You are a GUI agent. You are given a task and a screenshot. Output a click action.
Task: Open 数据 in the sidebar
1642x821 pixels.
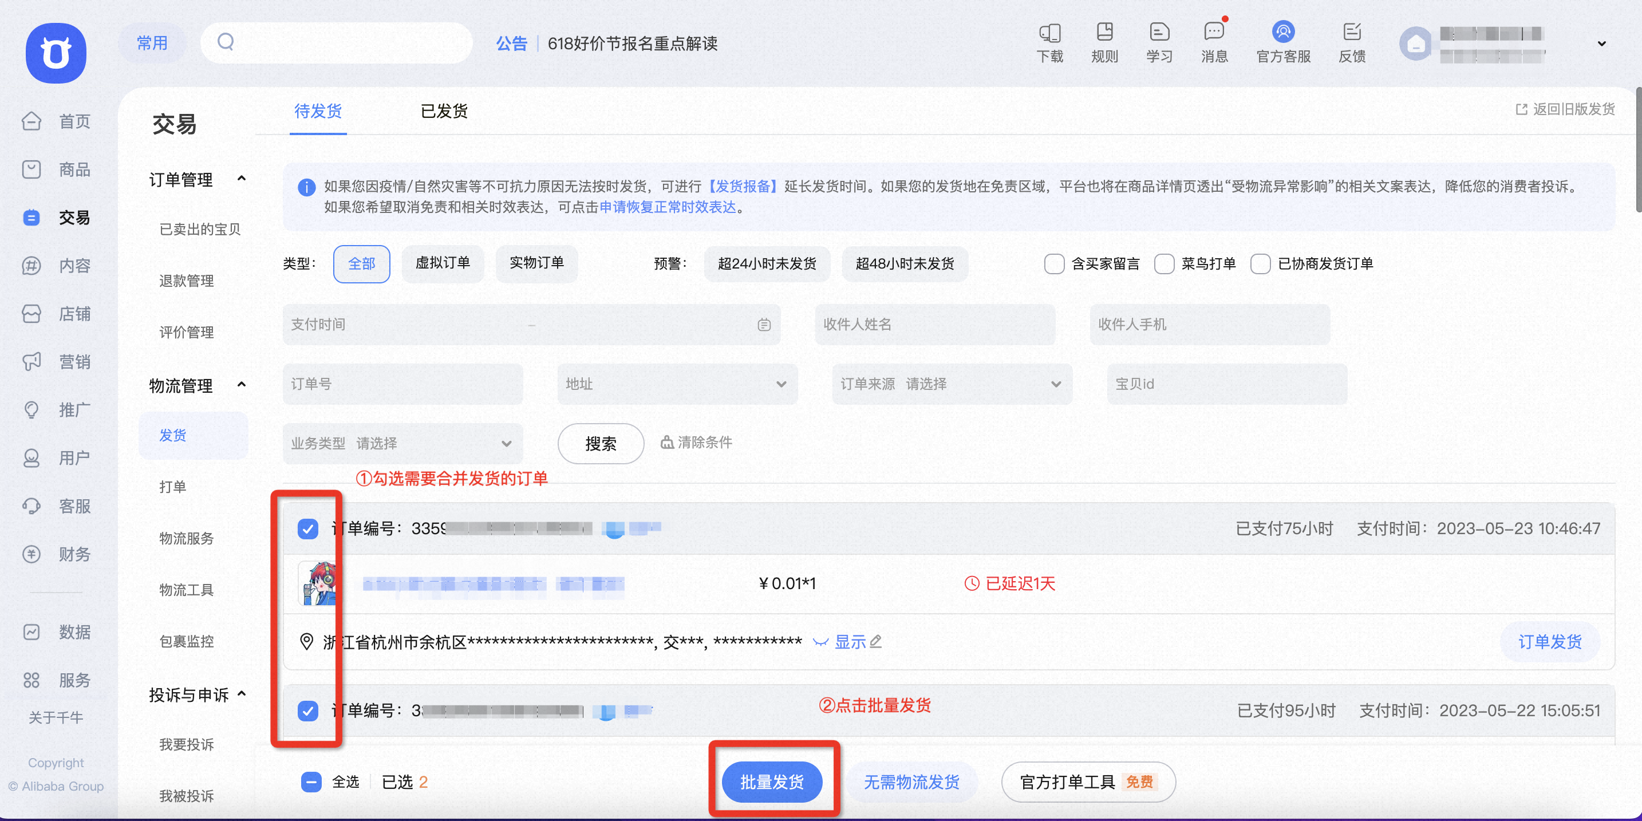pos(56,631)
